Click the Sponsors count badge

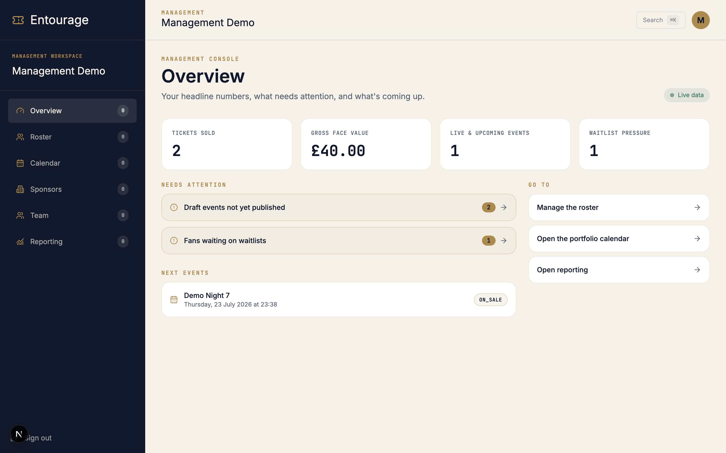[x=123, y=189]
